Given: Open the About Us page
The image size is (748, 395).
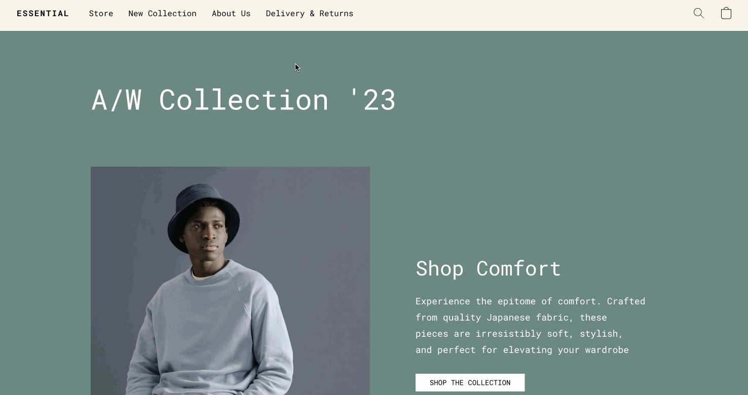Looking at the screenshot, I should [x=231, y=13].
